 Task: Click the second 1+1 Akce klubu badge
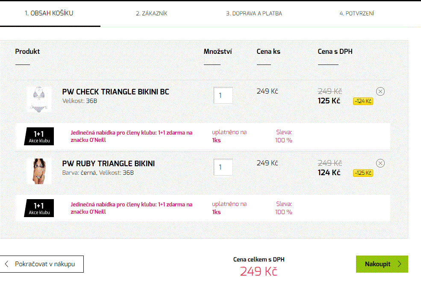[39, 208]
